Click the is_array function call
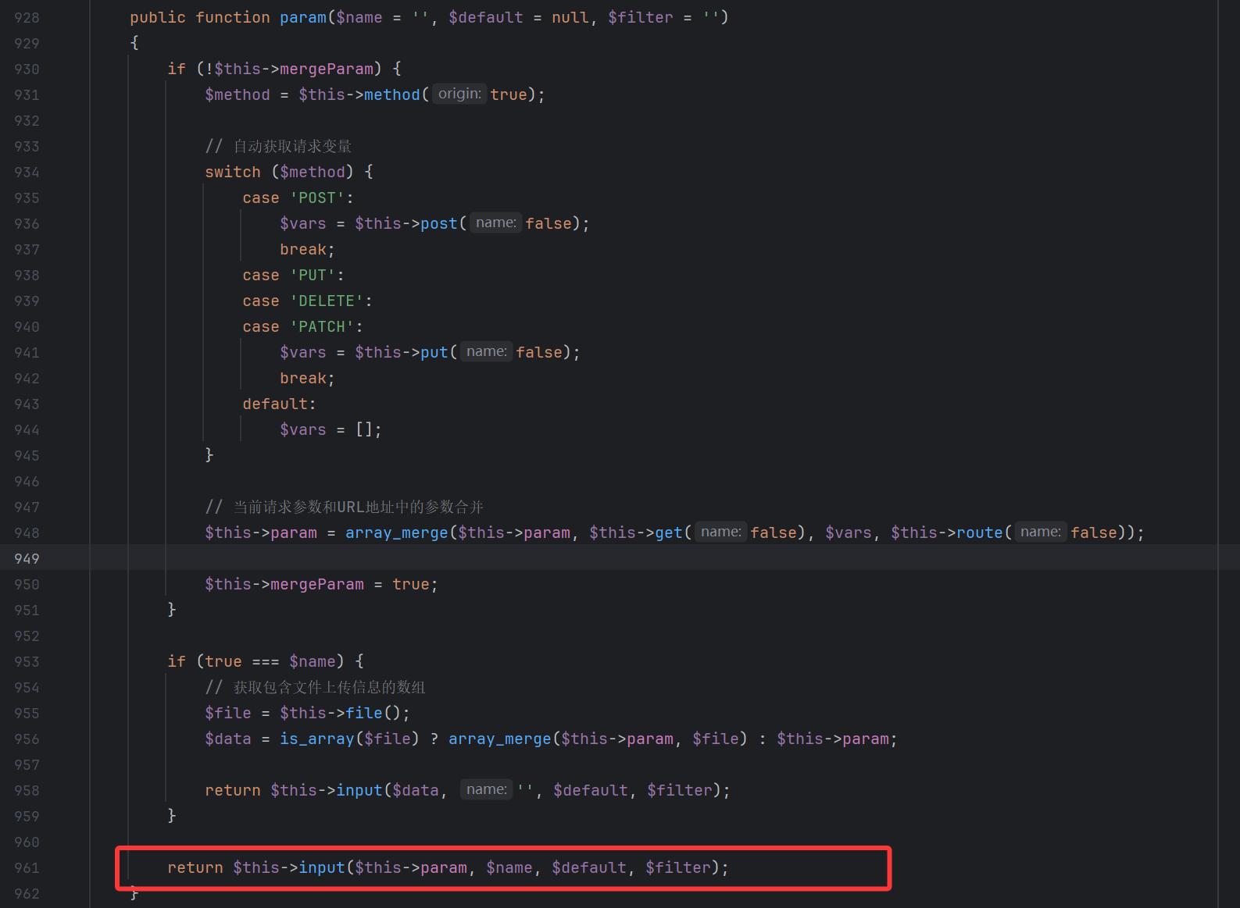Screen dimensions: 1240x908 pyautogui.click(x=317, y=739)
